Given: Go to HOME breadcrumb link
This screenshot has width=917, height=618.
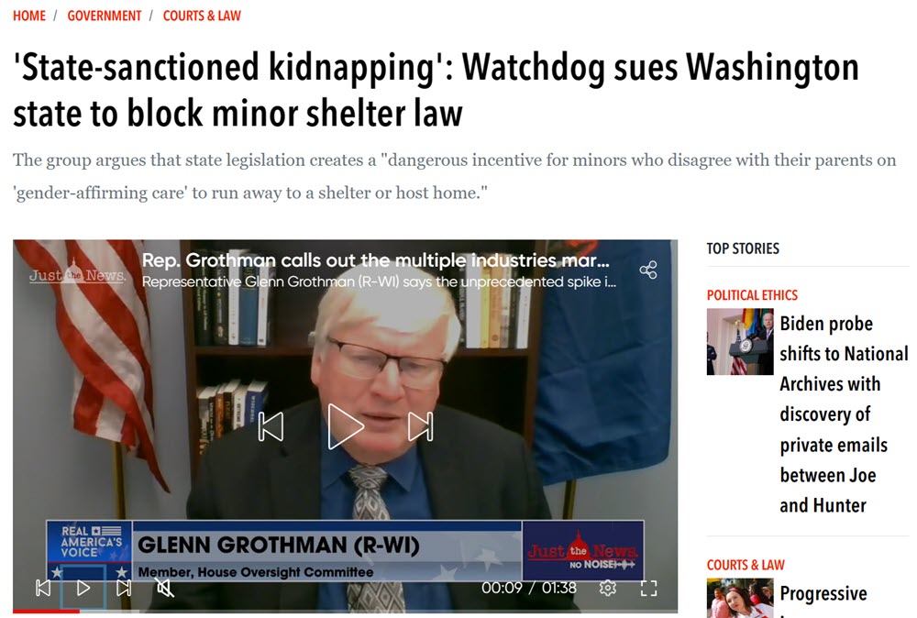Looking at the screenshot, I should pyautogui.click(x=29, y=16).
